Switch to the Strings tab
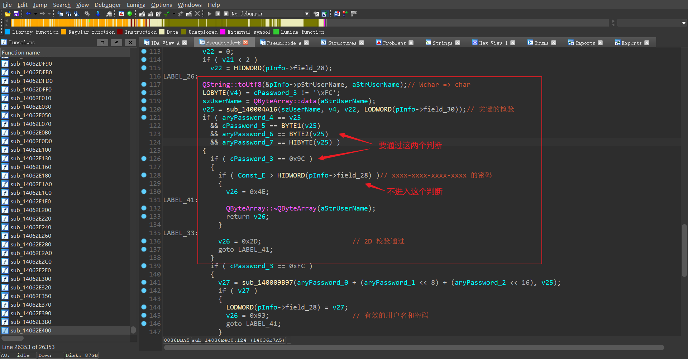The width and height of the screenshot is (688, 359). click(x=442, y=43)
